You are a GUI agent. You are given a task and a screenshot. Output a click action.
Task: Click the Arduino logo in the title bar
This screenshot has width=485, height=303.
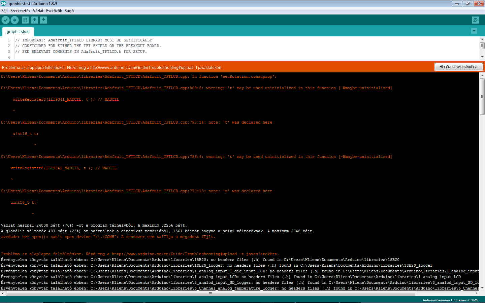(x=3, y=4)
